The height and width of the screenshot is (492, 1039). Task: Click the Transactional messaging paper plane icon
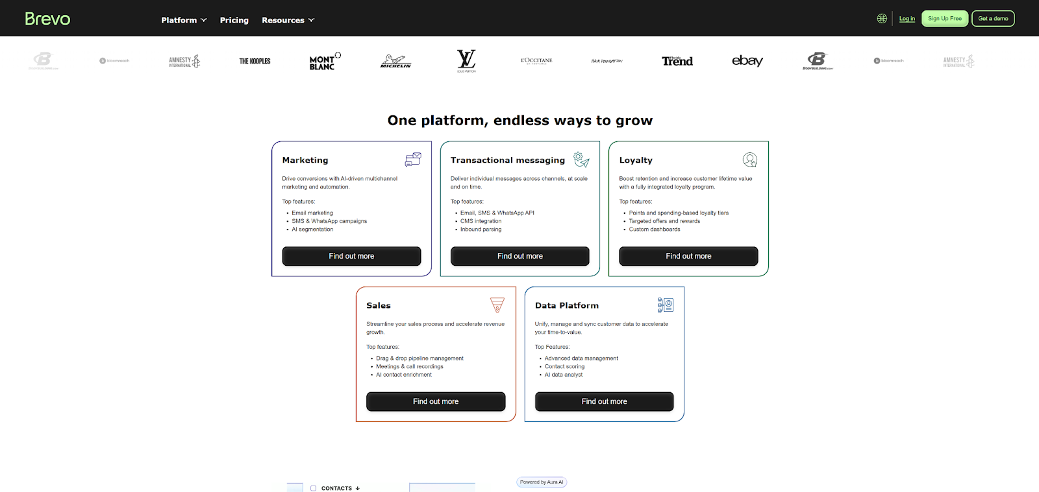pyautogui.click(x=581, y=159)
